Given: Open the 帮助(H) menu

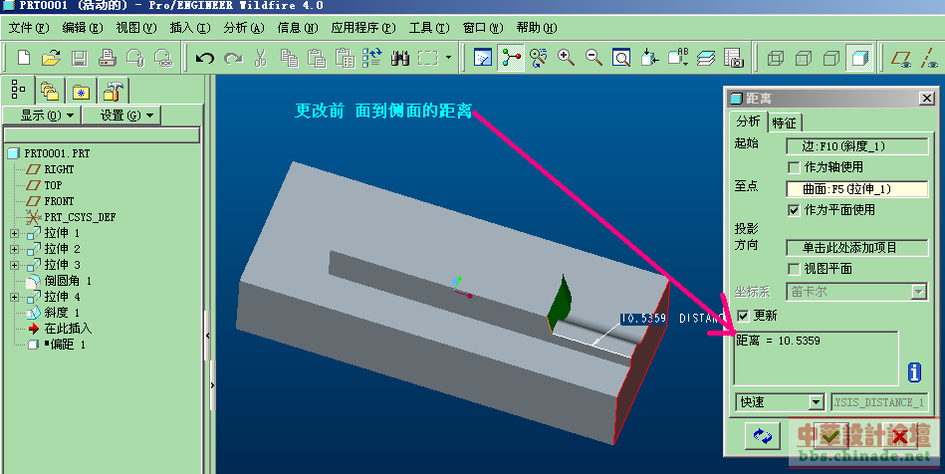Looking at the screenshot, I should (x=537, y=28).
